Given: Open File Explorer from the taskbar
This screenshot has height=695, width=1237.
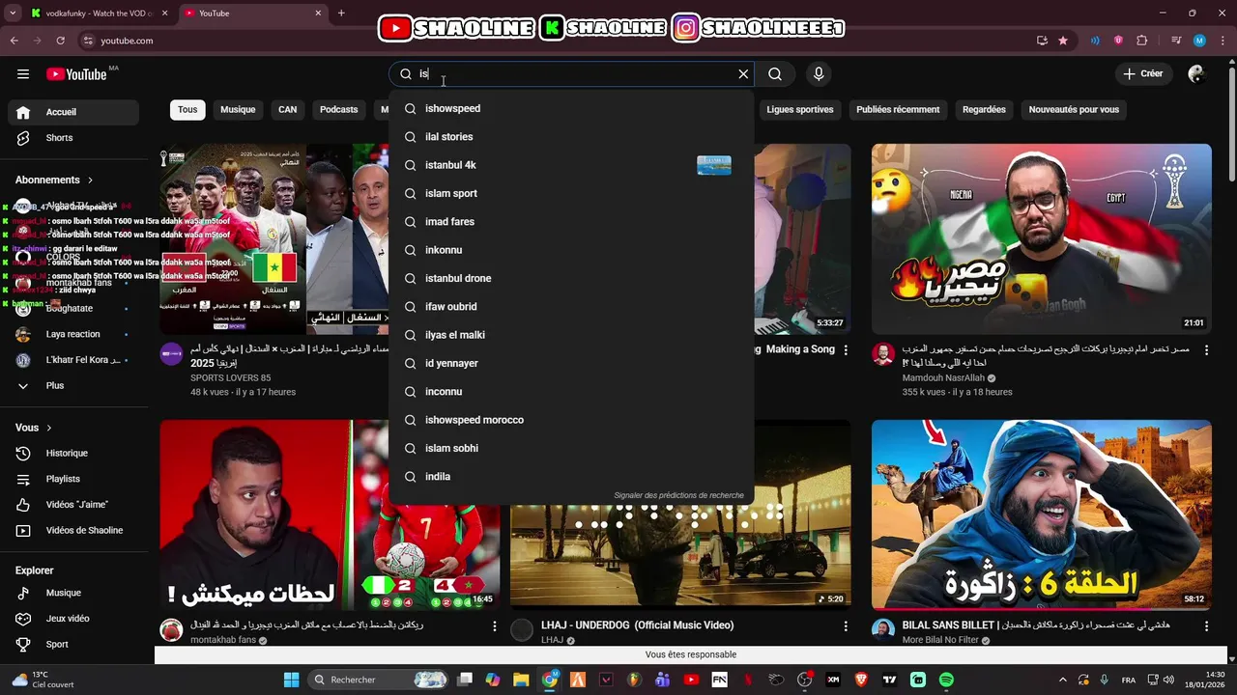Looking at the screenshot, I should tap(521, 680).
